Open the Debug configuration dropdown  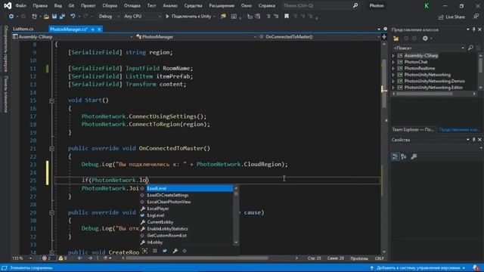[x=109, y=17]
